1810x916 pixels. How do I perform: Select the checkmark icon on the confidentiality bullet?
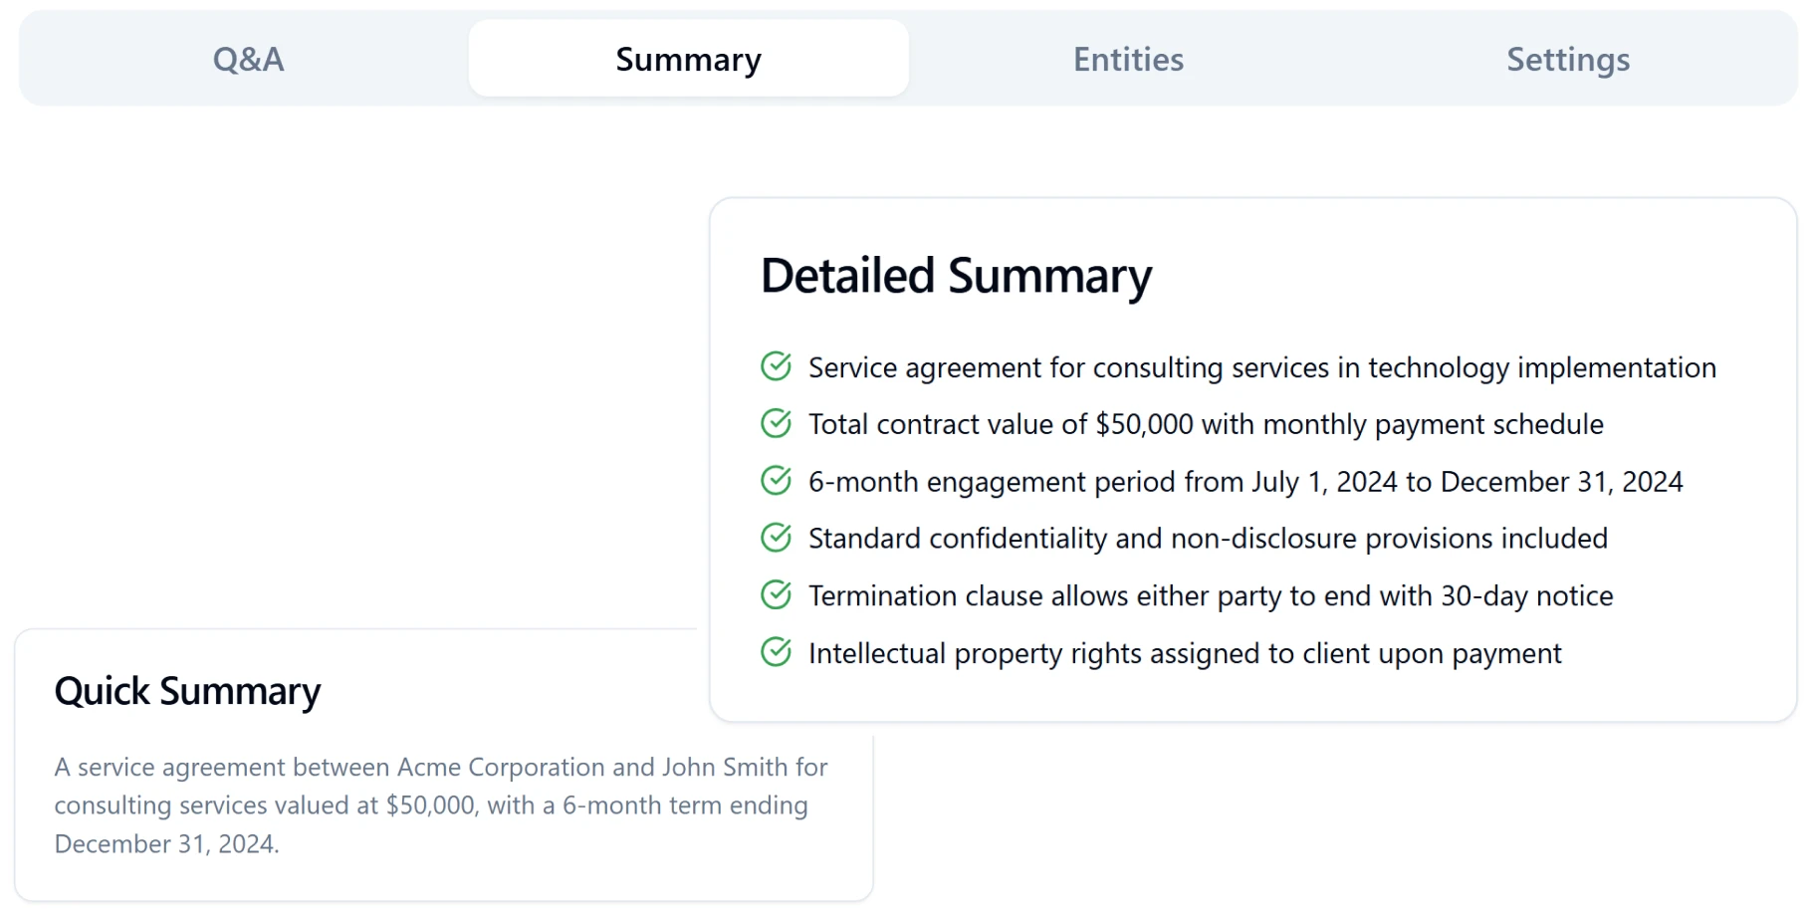[777, 538]
